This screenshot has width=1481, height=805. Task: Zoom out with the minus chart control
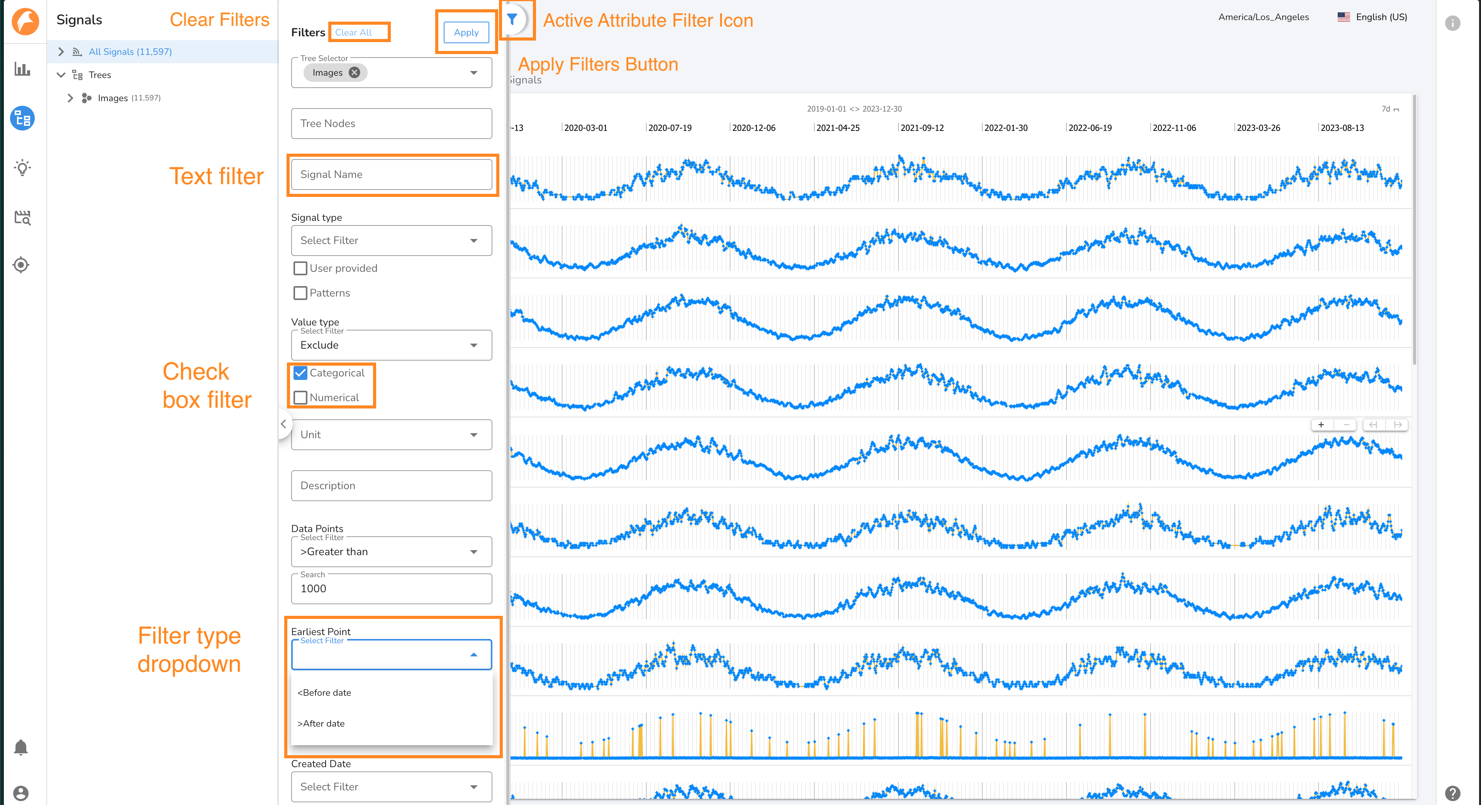(x=1346, y=425)
